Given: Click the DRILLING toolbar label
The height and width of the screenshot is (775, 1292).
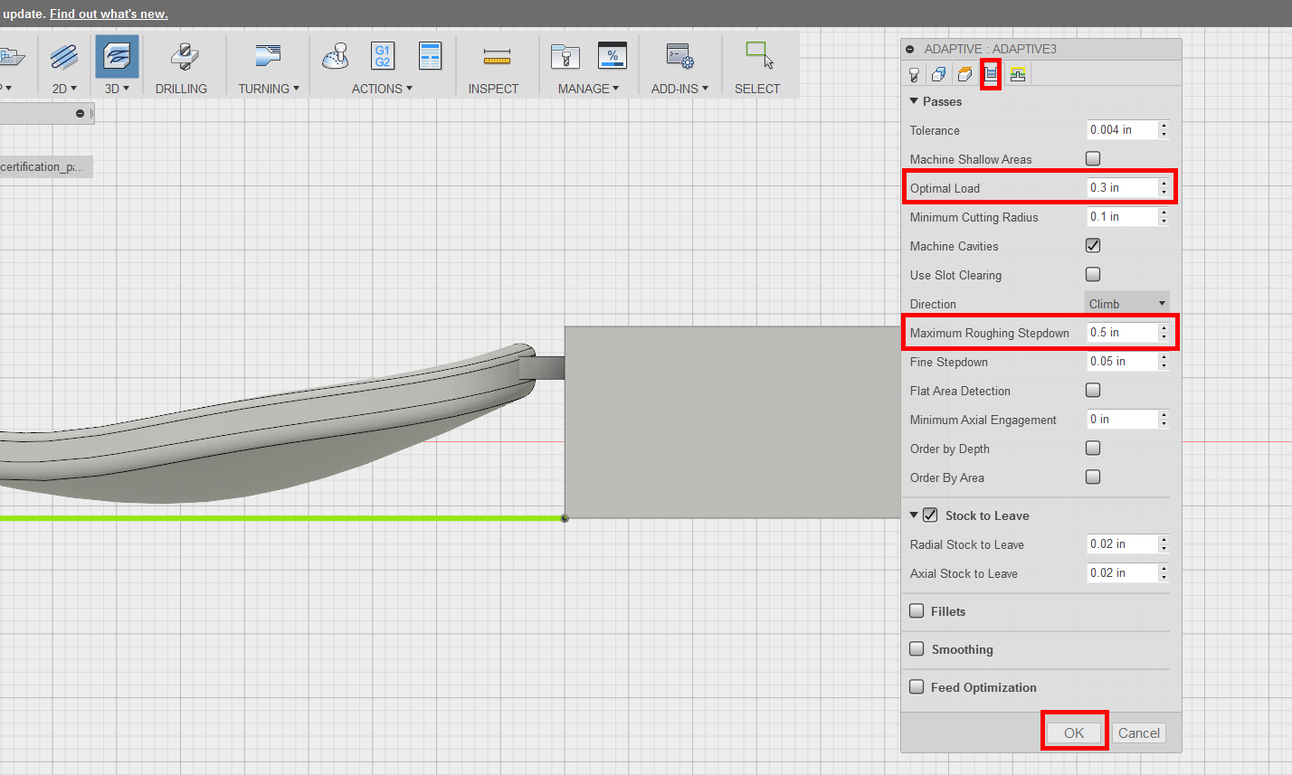Looking at the screenshot, I should coord(181,89).
